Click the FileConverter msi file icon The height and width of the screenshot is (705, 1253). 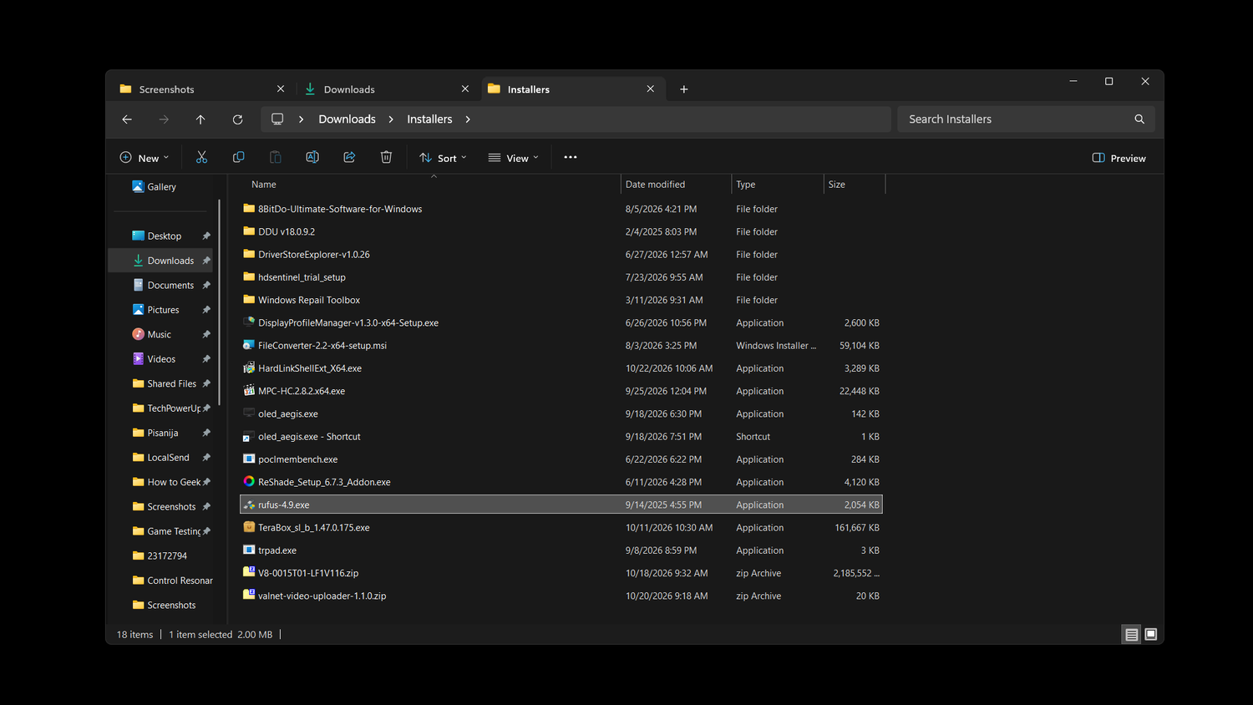(x=249, y=345)
